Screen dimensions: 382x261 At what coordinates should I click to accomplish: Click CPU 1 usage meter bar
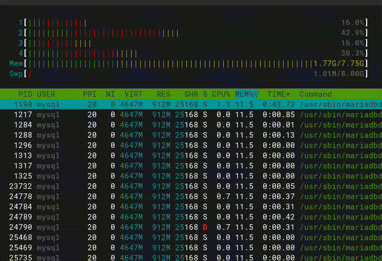pos(196,23)
